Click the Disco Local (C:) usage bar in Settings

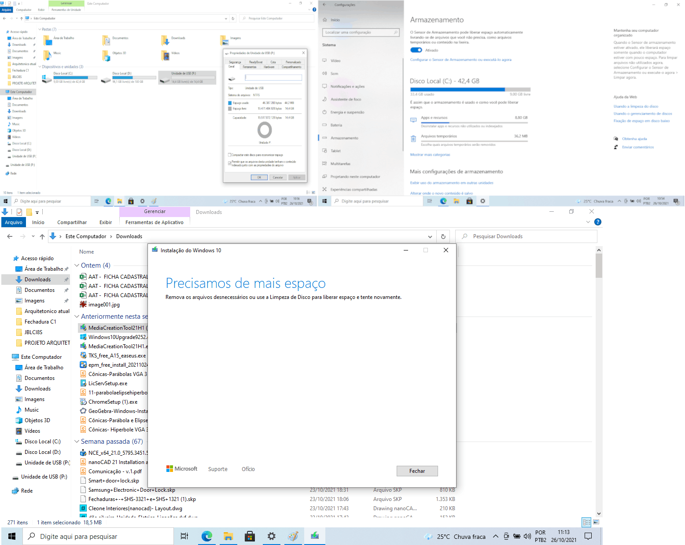pyautogui.click(x=470, y=89)
